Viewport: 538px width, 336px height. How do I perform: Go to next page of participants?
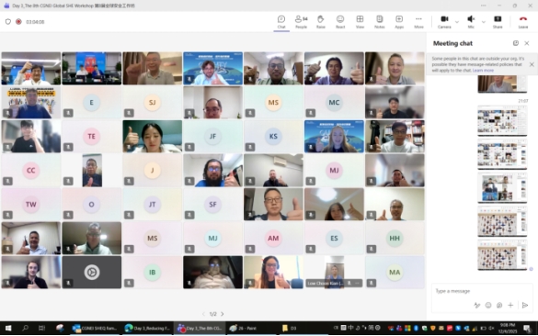point(223,314)
